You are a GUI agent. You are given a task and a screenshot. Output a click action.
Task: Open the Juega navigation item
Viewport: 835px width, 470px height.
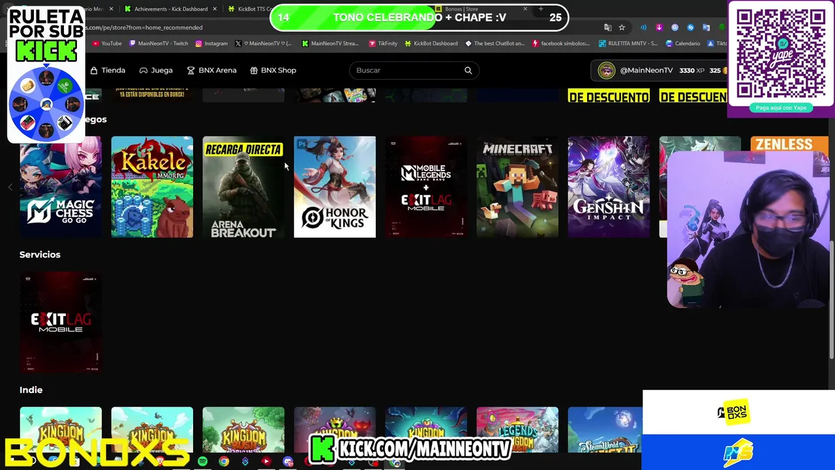point(156,70)
